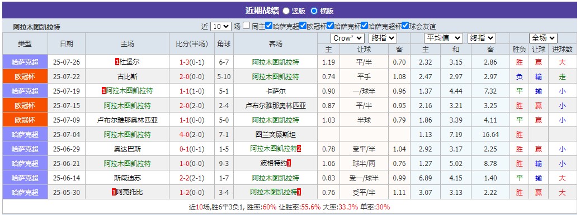This screenshot has width=580, height=215.
Task: Uncheck the 哈萨克超杯 filter checkbox
Action: tap(365, 26)
